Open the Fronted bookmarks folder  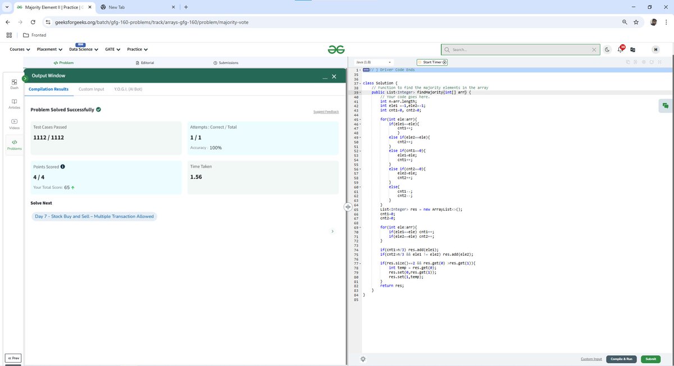click(35, 35)
